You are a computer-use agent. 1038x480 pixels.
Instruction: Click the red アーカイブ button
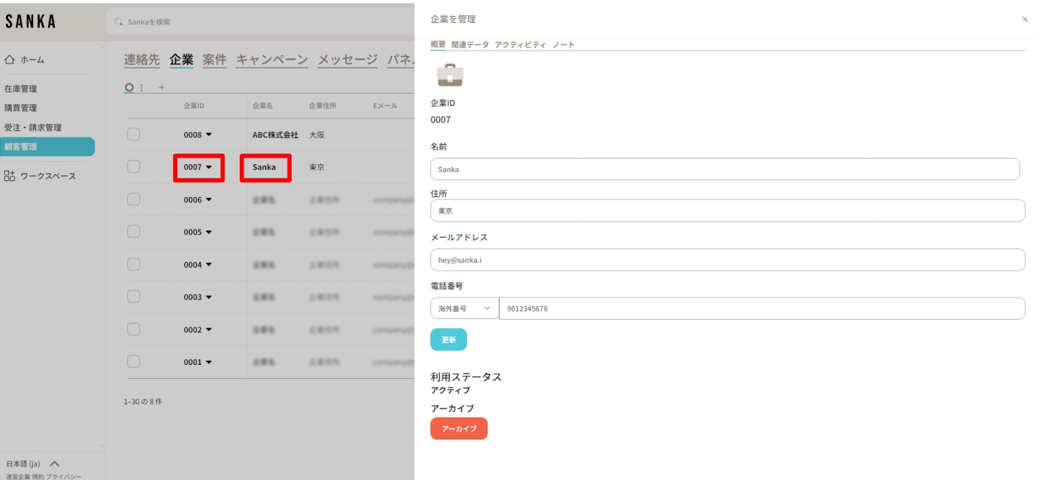pyautogui.click(x=458, y=429)
